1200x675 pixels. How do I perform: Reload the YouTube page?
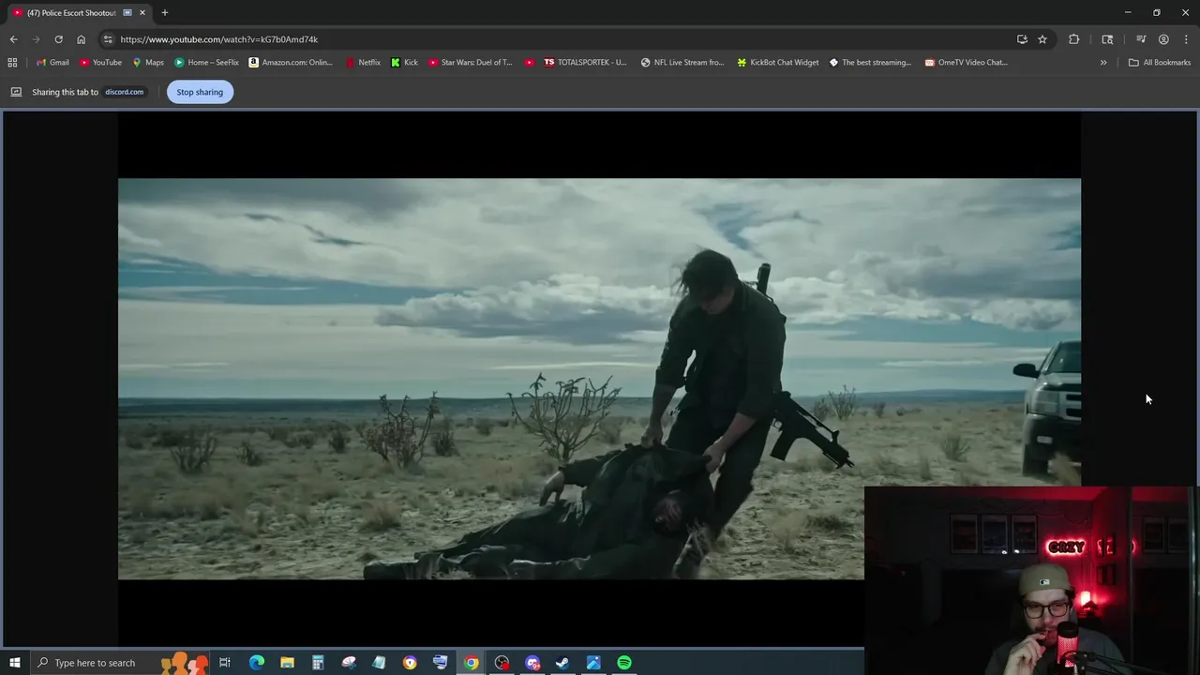coord(58,39)
